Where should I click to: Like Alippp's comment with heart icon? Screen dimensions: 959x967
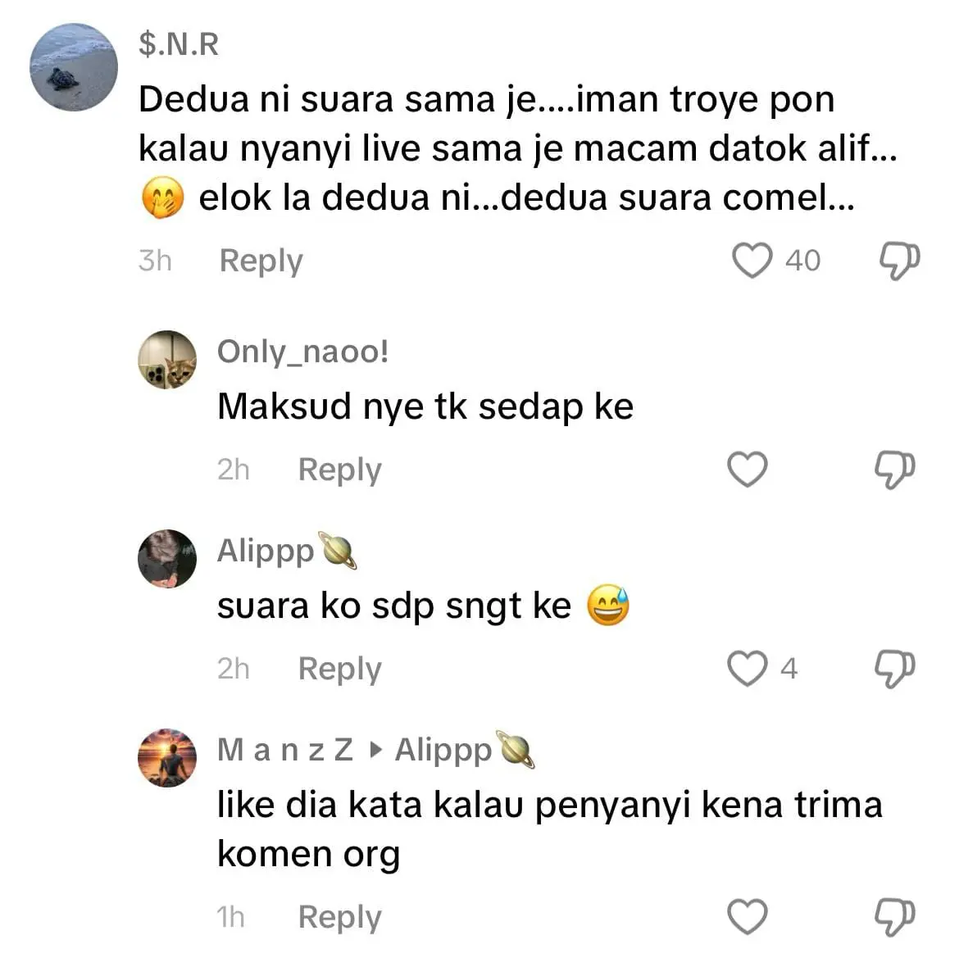748,669
